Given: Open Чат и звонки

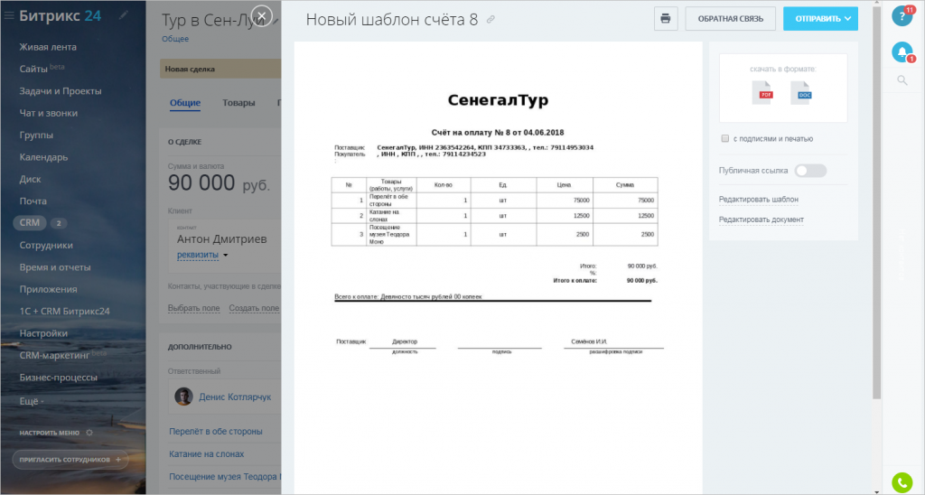Looking at the screenshot, I should point(49,113).
